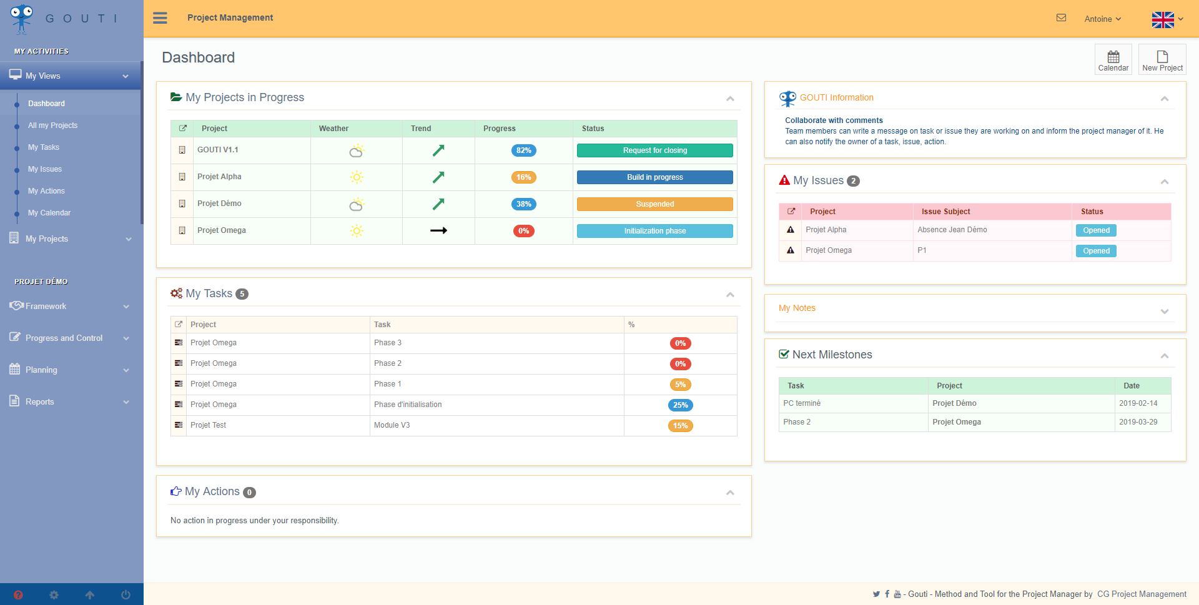Click the Build in progress status button
Screen dimensions: 1199x605
click(x=654, y=177)
